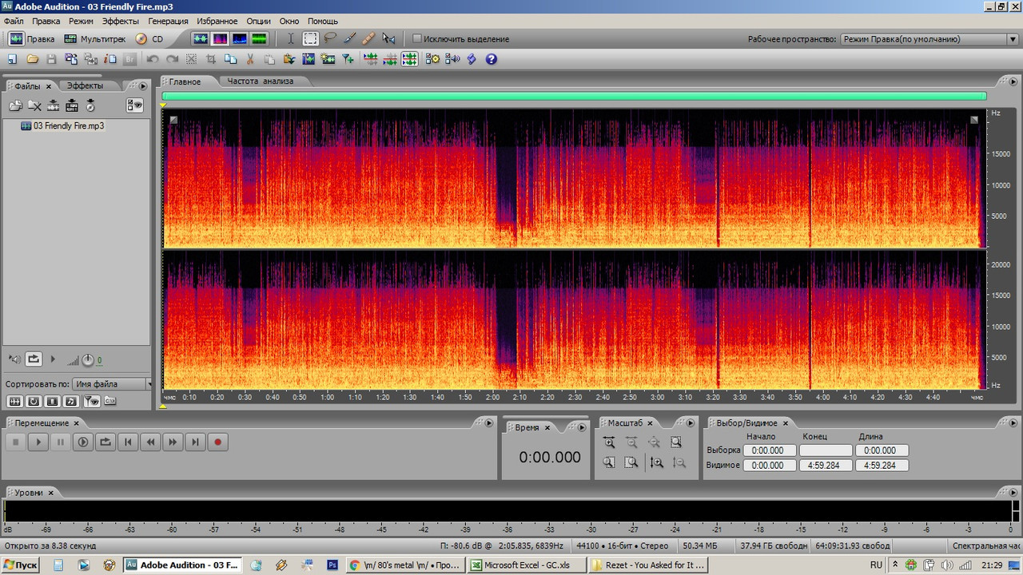This screenshot has height=575, width=1023.
Task: Choose the Spot Healing Brush tool
Action: (368, 38)
